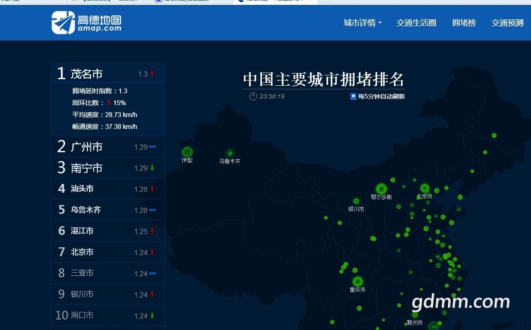Click the 平均速度：28.73 km/h line

(105, 115)
